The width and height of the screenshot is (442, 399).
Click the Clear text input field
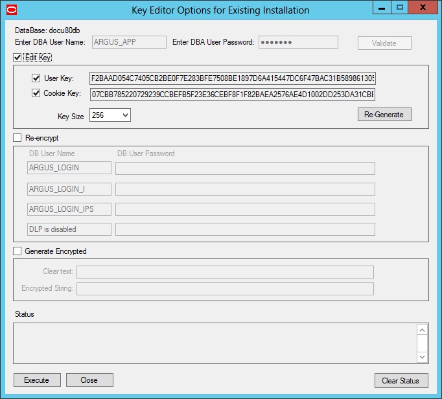[226, 272]
